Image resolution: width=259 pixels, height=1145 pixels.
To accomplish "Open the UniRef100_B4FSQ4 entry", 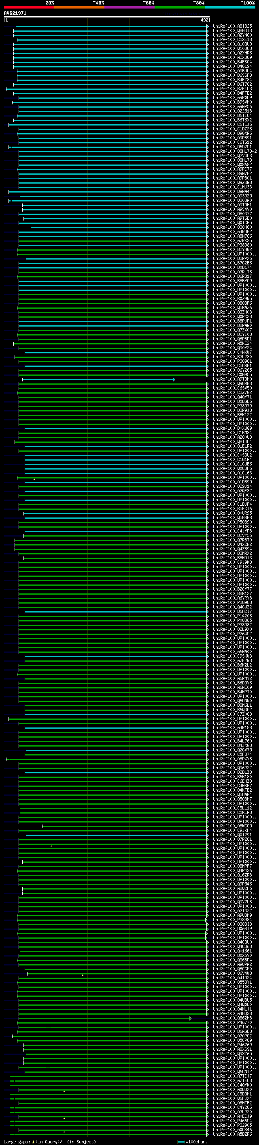I will [232, 62].
